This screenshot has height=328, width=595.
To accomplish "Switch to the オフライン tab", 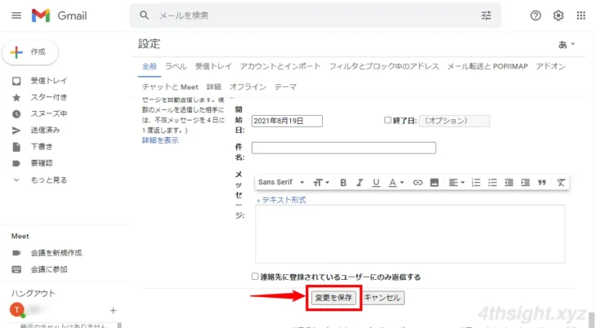I will pos(248,87).
